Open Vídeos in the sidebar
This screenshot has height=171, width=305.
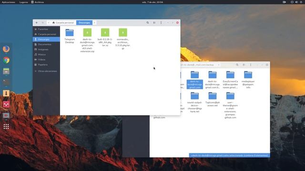tap(46, 59)
